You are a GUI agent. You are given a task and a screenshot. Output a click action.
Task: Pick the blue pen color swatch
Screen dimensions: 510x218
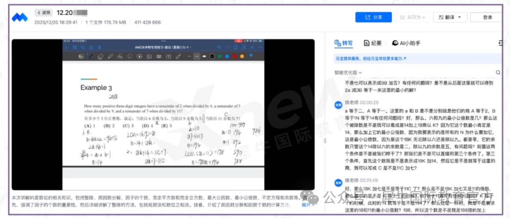[227, 56]
